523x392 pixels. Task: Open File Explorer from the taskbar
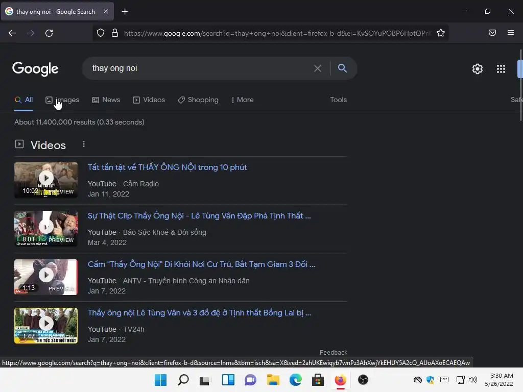273,380
